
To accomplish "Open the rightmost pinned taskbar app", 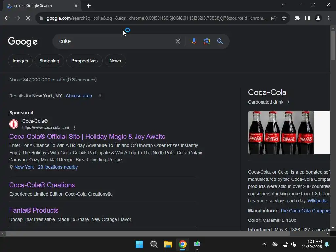I will click(197, 244).
